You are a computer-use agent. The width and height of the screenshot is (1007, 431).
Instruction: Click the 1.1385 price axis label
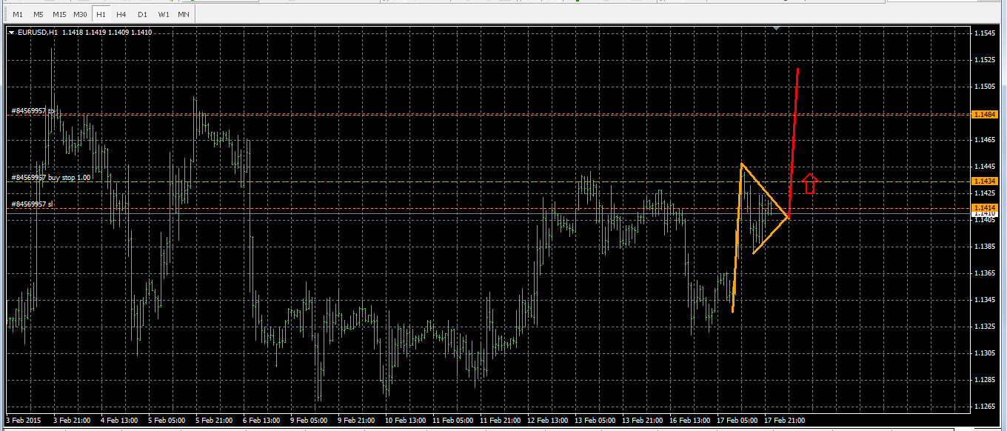coord(985,247)
